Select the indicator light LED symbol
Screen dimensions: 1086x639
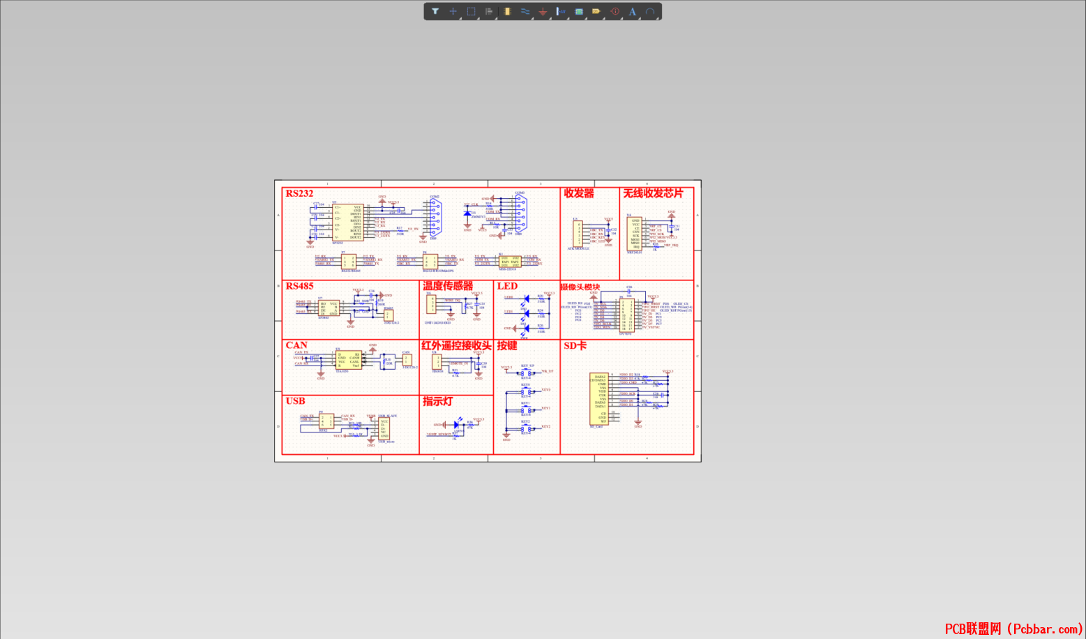(458, 424)
